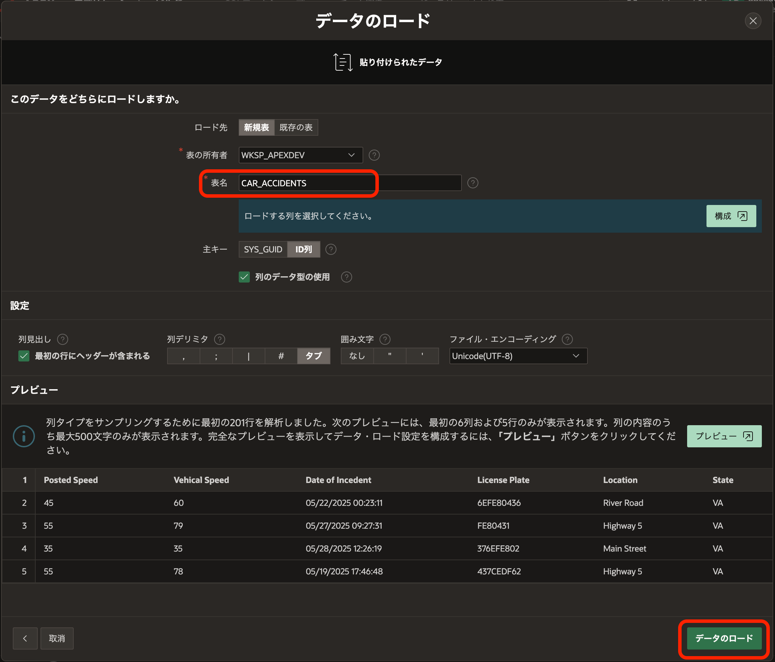Select the 新規表 load option
The height and width of the screenshot is (662, 775).
tap(256, 128)
